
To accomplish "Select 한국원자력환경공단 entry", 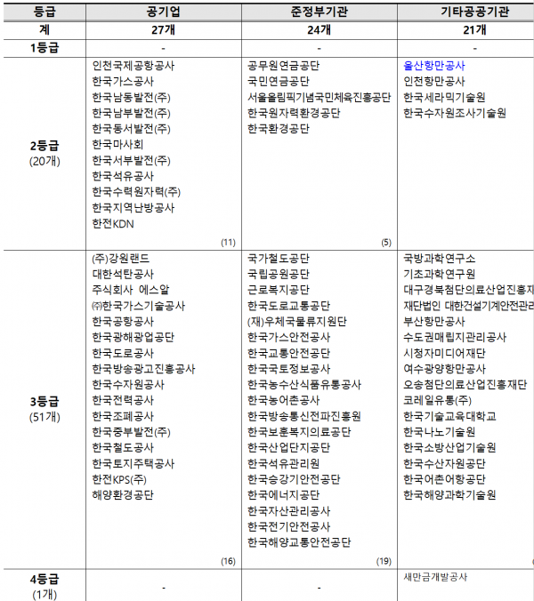I will point(294,113).
